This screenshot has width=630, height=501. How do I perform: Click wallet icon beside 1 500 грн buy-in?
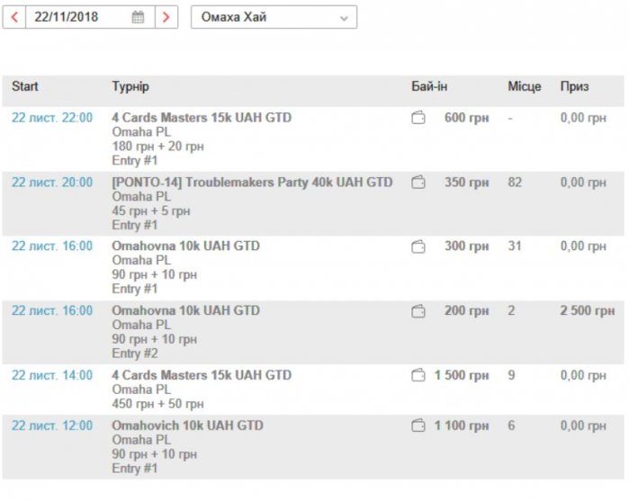coord(418,375)
